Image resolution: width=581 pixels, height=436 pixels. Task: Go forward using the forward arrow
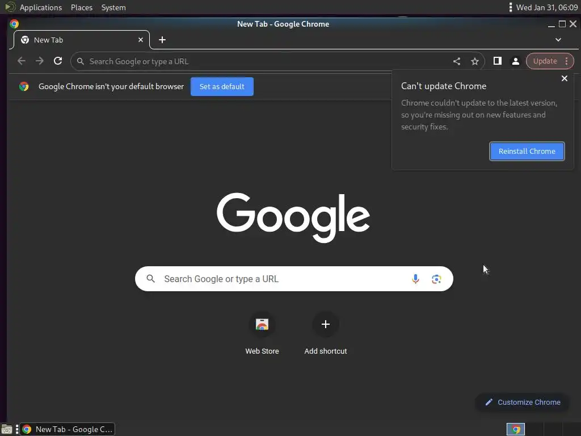point(40,61)
